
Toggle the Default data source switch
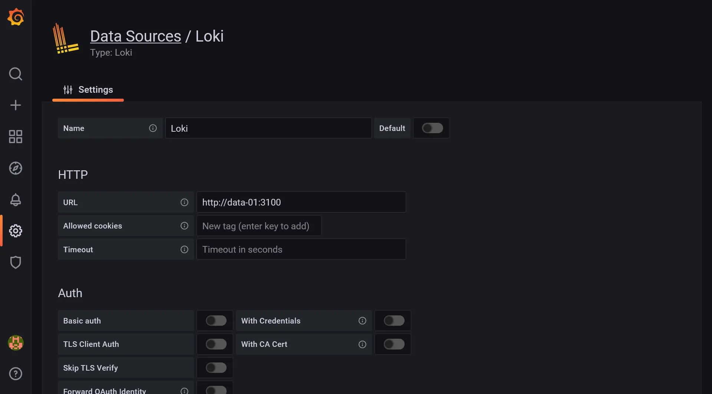[x=431, y=128]
